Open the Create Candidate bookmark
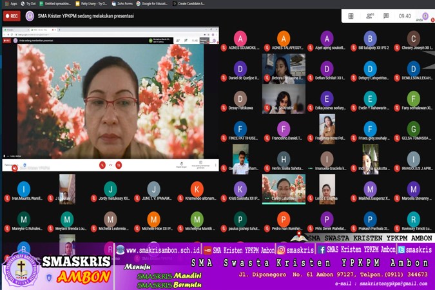This screenshot has width=435, height=290. 189,4
